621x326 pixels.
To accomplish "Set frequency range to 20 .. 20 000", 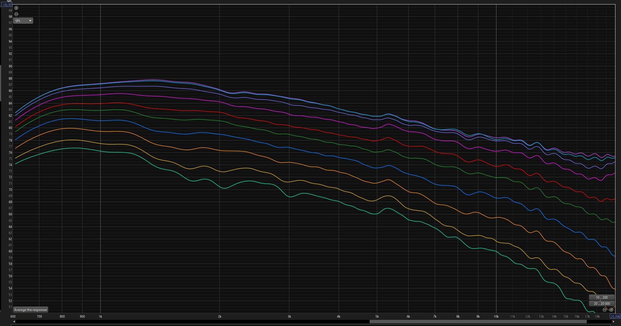I will (x=602, y=304).
